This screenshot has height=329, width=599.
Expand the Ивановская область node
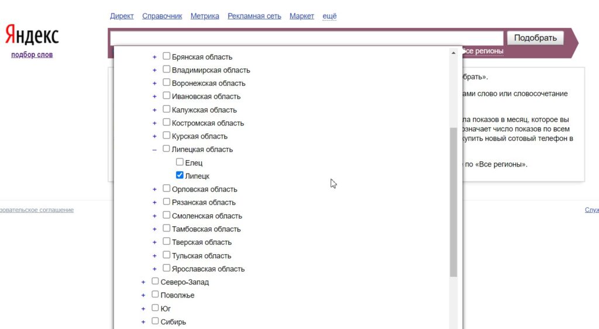(x=154, y=96)
